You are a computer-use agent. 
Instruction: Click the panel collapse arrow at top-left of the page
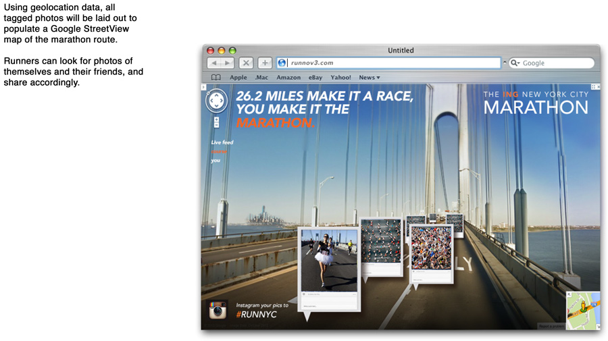pos(203,87)
